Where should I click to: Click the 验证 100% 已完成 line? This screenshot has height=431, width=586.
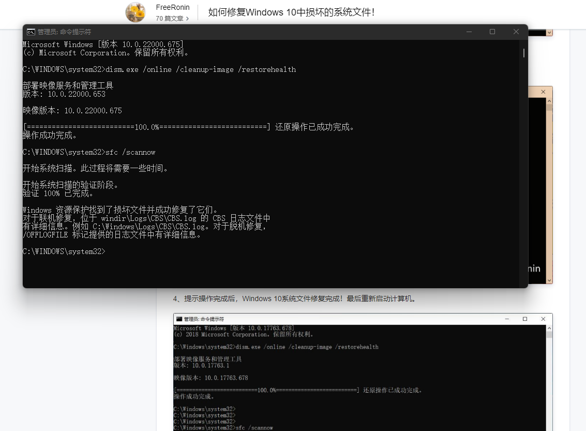point(58,194)
